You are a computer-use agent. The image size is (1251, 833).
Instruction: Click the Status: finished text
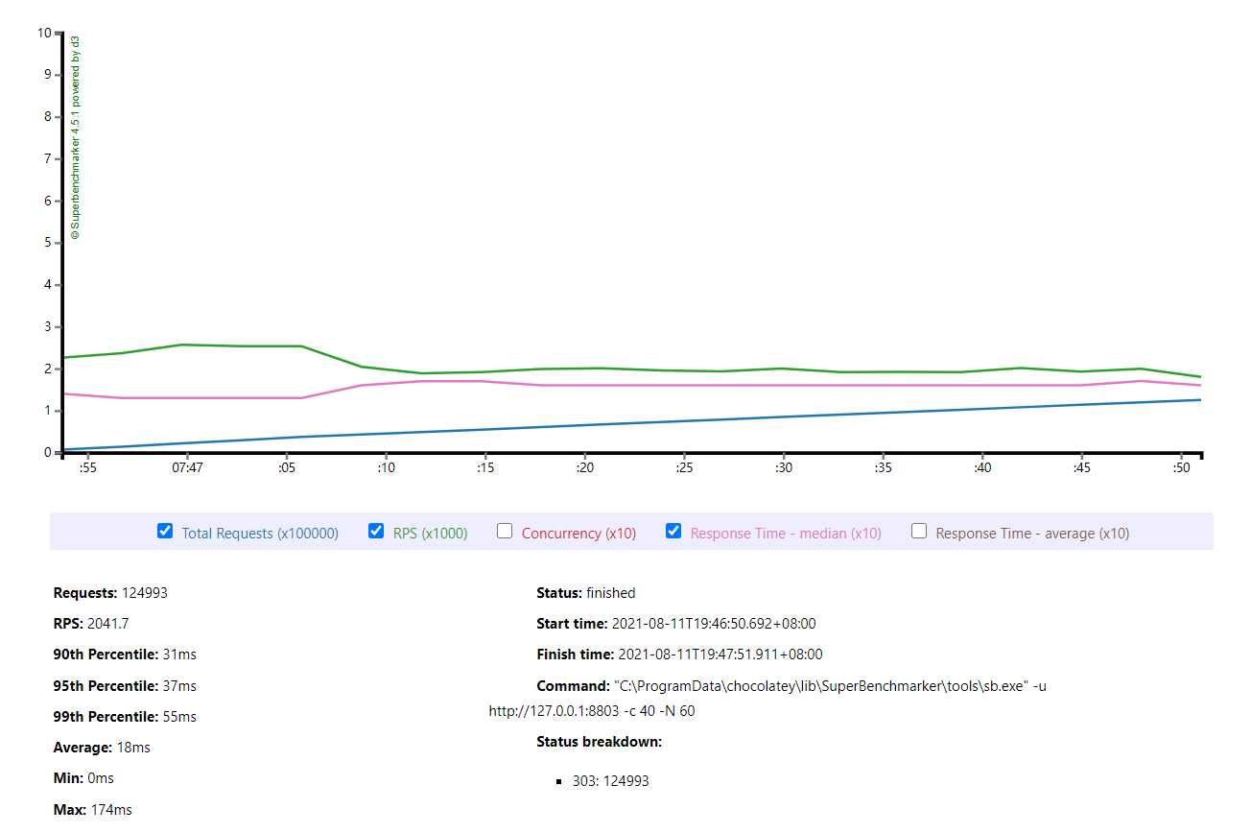pyautogui.click(x=586, y=593)
